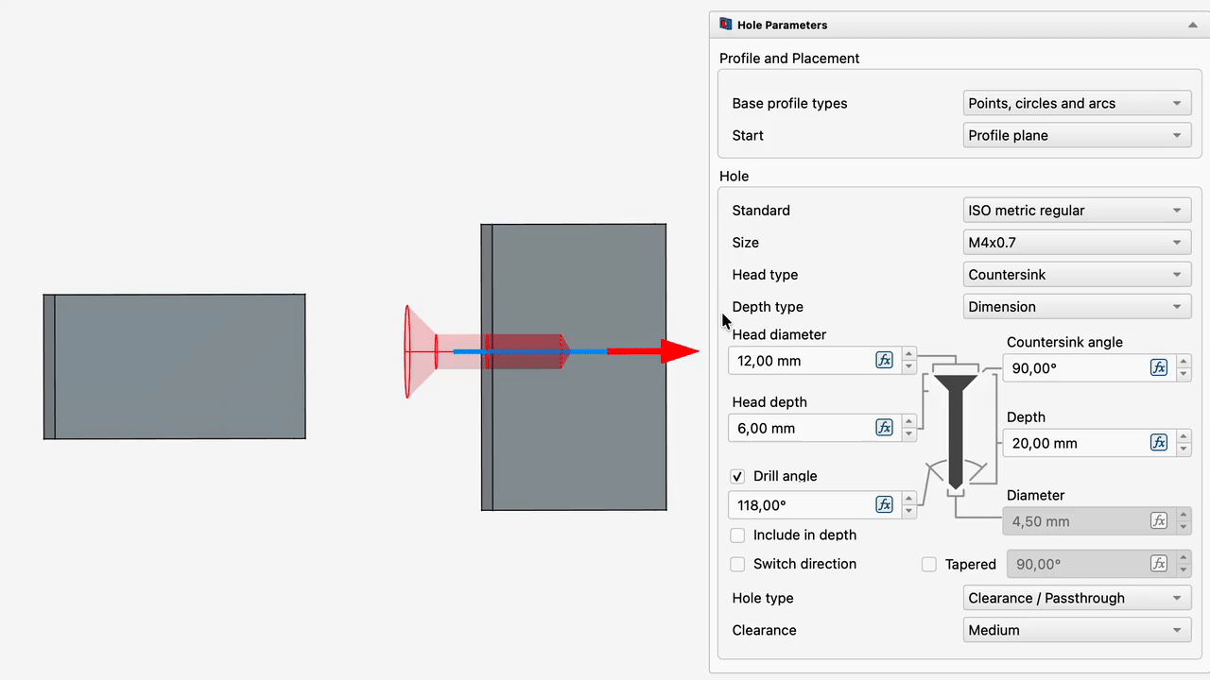Open expression editor for Depth field
The image size is (1210, 680).
(1158, 442)
